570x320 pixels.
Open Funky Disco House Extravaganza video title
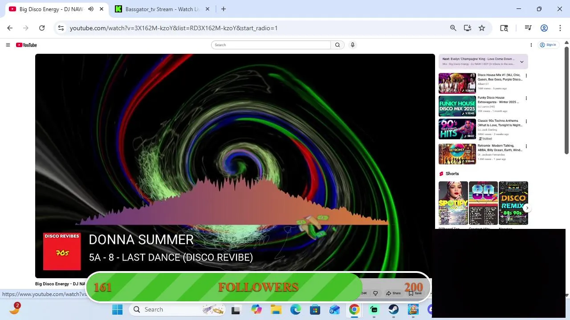pos(498,100)
